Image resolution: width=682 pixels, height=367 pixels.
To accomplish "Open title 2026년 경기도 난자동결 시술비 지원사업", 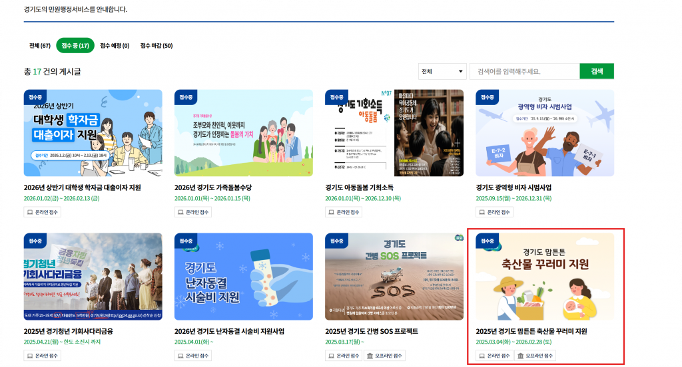I will (x=229, y=331).
